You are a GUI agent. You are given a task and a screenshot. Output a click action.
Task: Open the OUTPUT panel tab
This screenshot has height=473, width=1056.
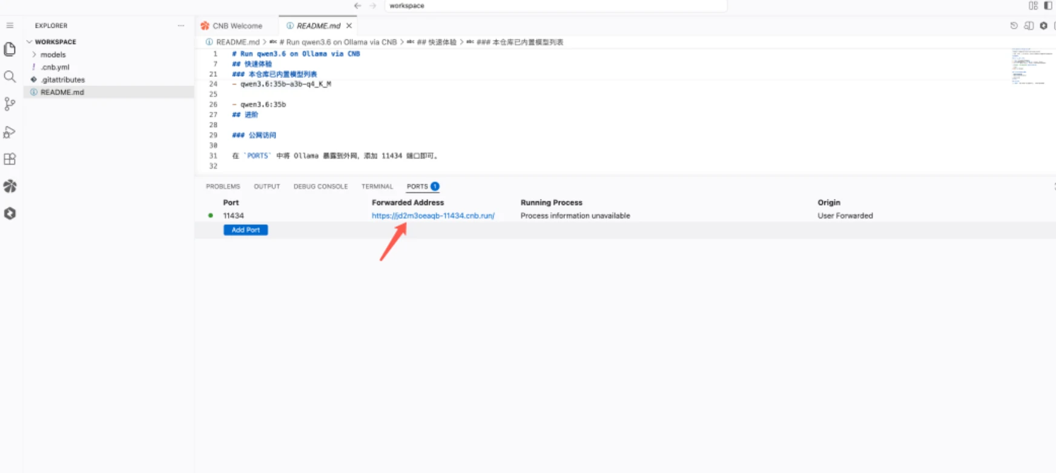(x=266, y=186)
